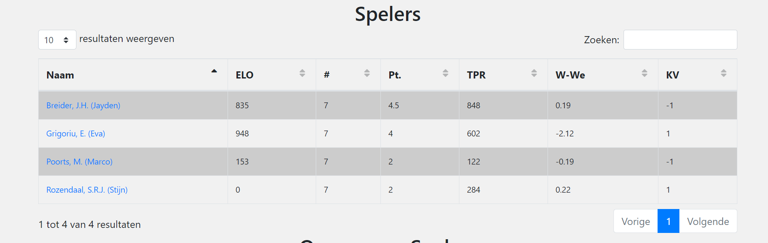Open player Breider, J.H. (Jayden)
768x243 pixels.
83,105
